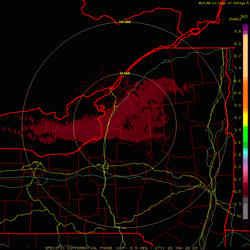Screen dimensions: 250x250
Task: Select the -0.5 value on the legend
Action: coord(237,192)
